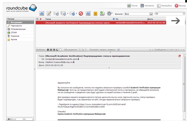Screen dimensions: 187x121
Task: Open the mark-messages dropdown arrow
Action: tap(105, 13)
